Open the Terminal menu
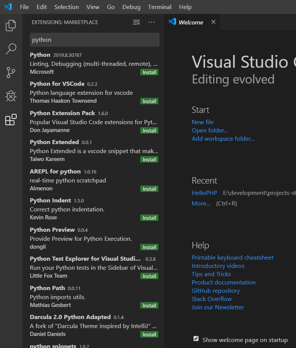The width and height of the screenshot is (296, 348). [x=160, y=7]
